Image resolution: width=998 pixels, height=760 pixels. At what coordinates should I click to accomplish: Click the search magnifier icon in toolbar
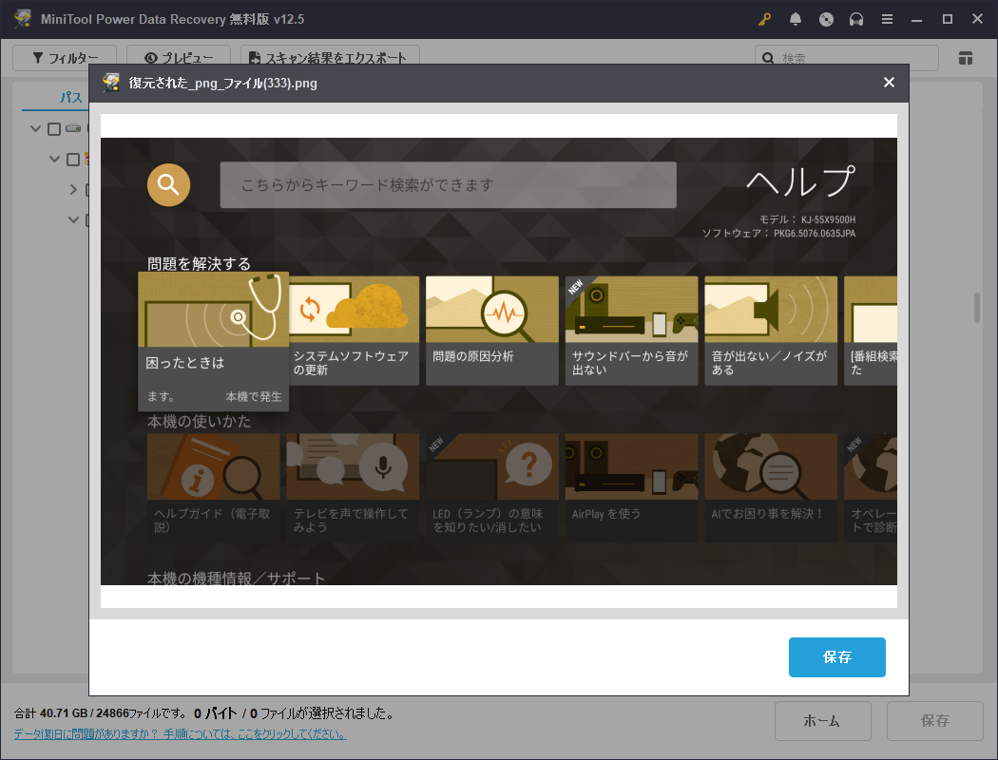click(x=768, y=58)
